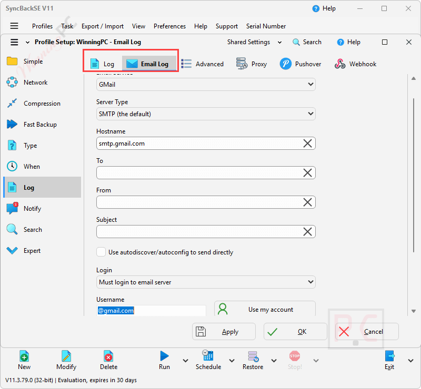Click the Exit icon
The height and width of the screenshot is (389, 421).
[389, 356]
